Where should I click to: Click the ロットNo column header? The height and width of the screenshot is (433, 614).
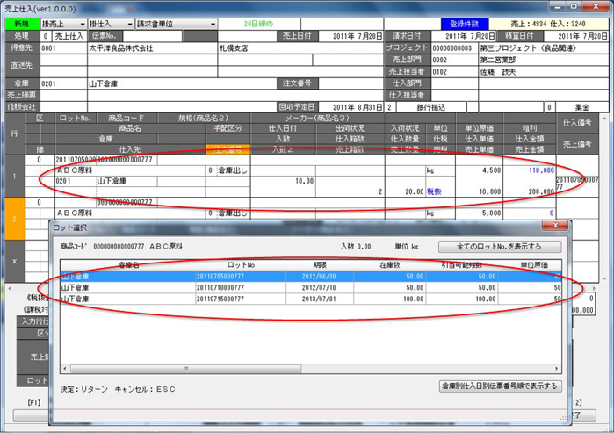tap(237, 264)
